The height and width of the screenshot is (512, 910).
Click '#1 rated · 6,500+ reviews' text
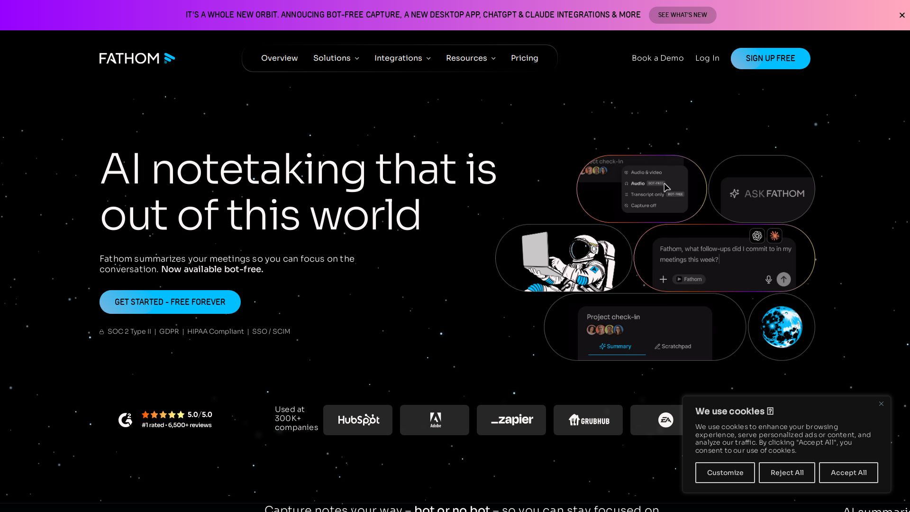pos(177,425)
